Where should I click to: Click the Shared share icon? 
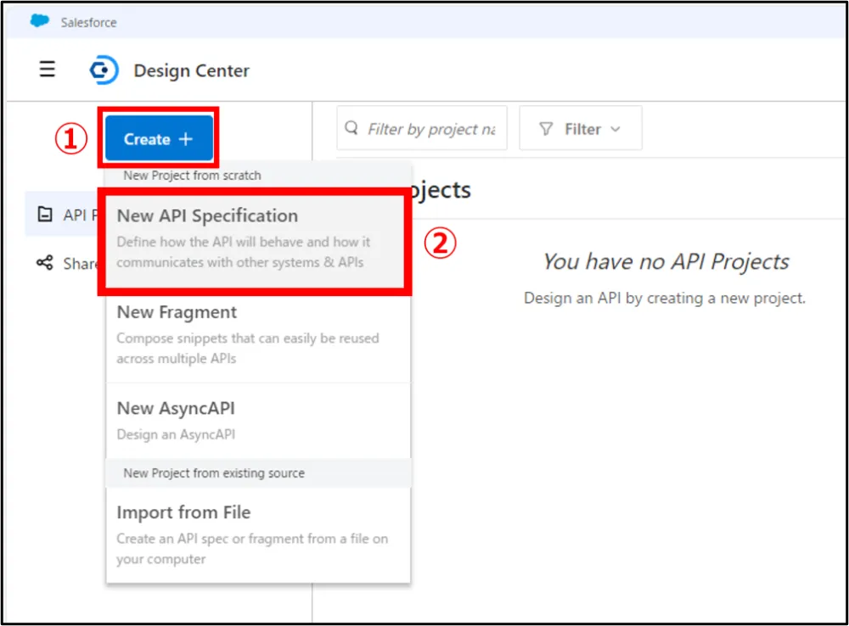[x=45, y=263]
